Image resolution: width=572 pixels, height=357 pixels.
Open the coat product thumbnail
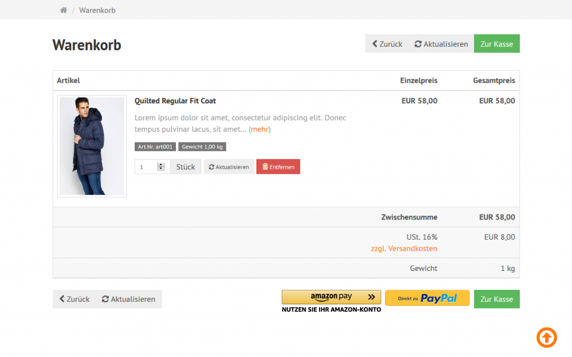point(92,146)
